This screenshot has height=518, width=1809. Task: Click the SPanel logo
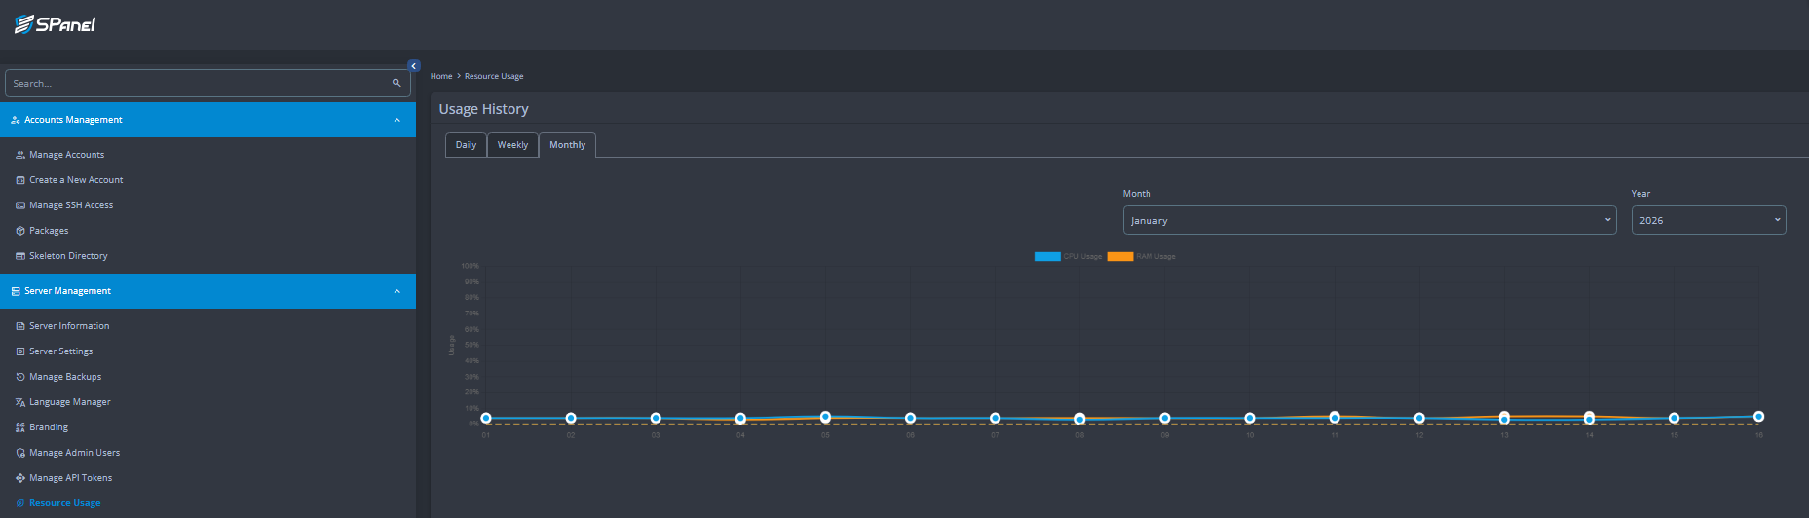(x=55, y=24)
